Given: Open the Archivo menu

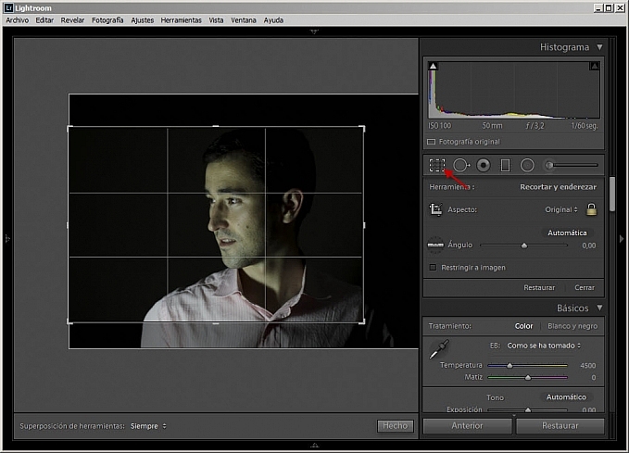Looking at the screenshot, I should coord(18,20).
